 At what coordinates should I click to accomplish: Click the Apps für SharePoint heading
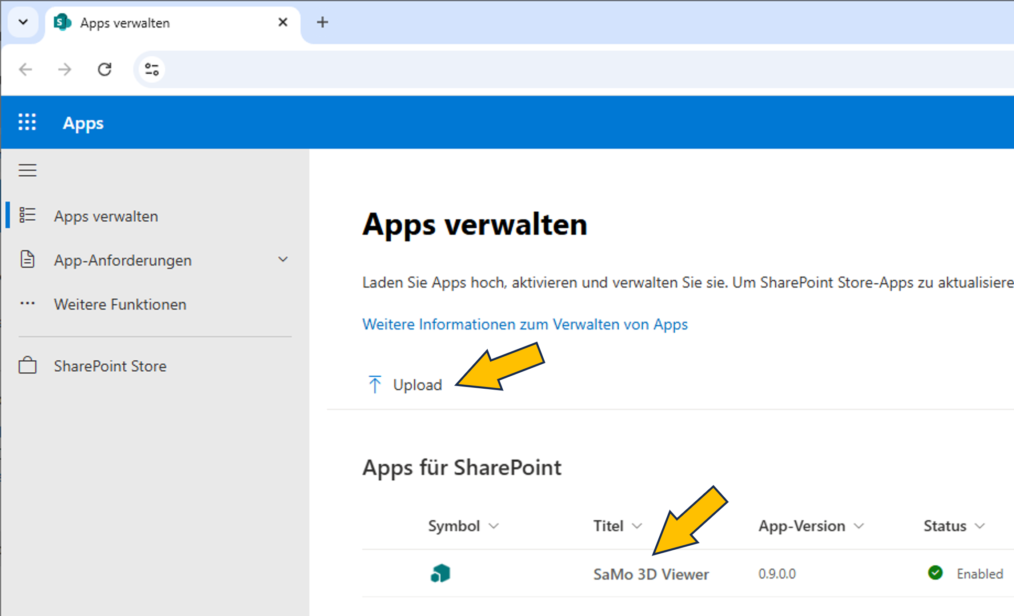coord(462,468)
